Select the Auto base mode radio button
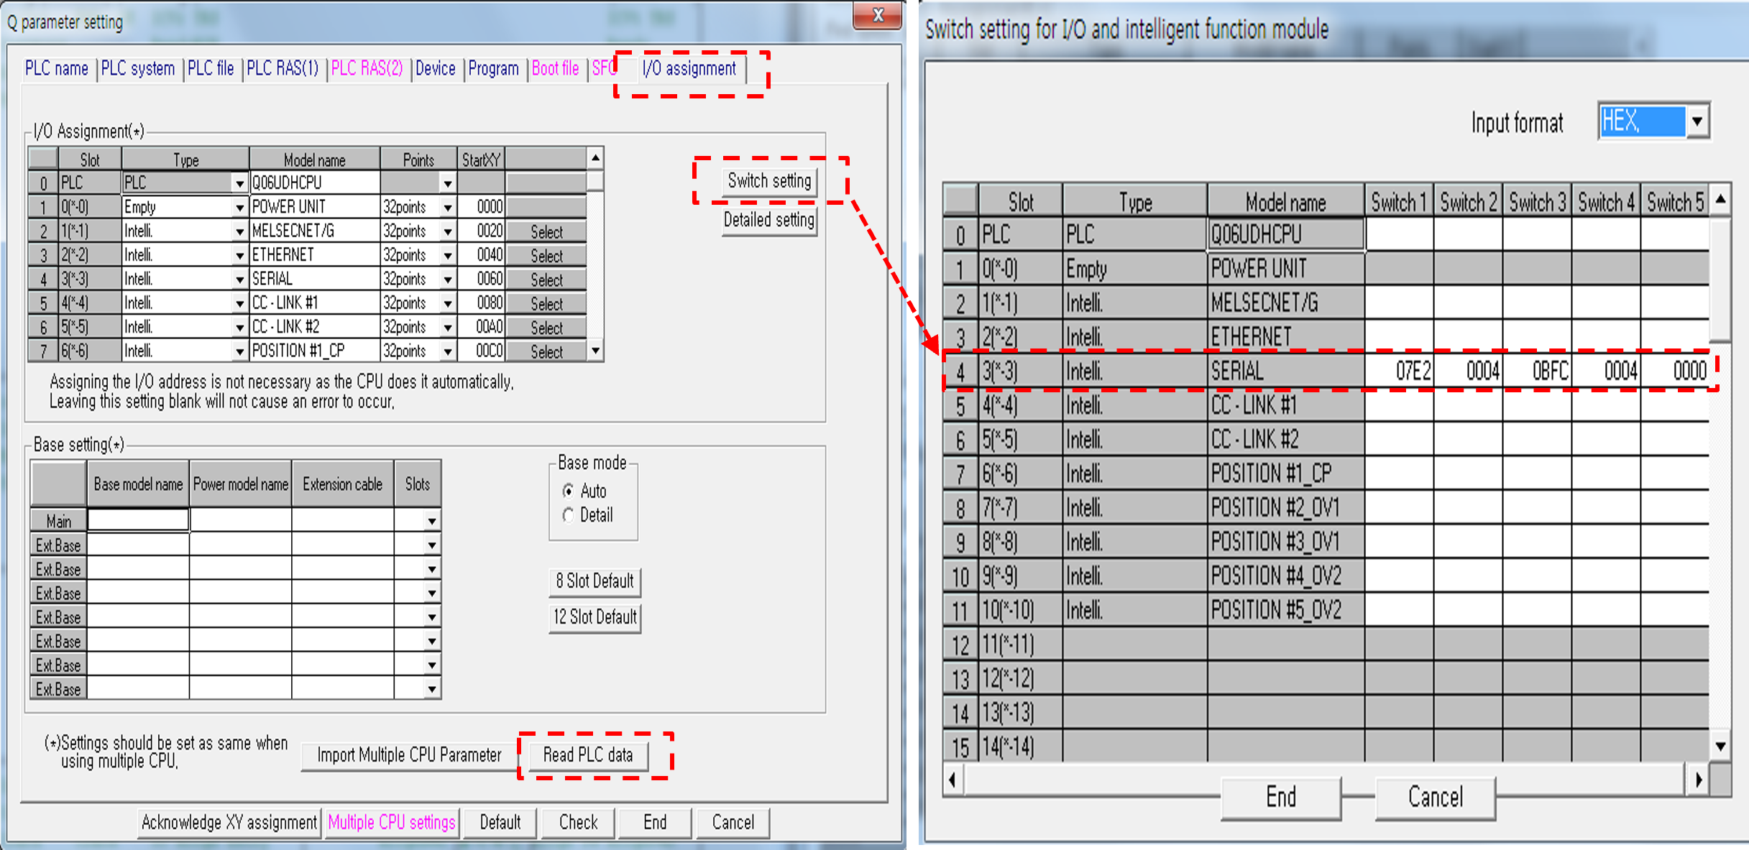Viewport: 1749px width, 850px height. [x=569, y=491]
